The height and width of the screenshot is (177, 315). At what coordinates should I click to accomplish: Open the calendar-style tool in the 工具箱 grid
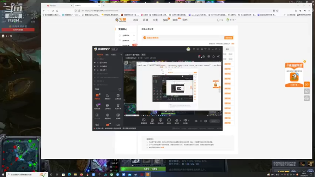pyautogui.click(x=118, y=96)
